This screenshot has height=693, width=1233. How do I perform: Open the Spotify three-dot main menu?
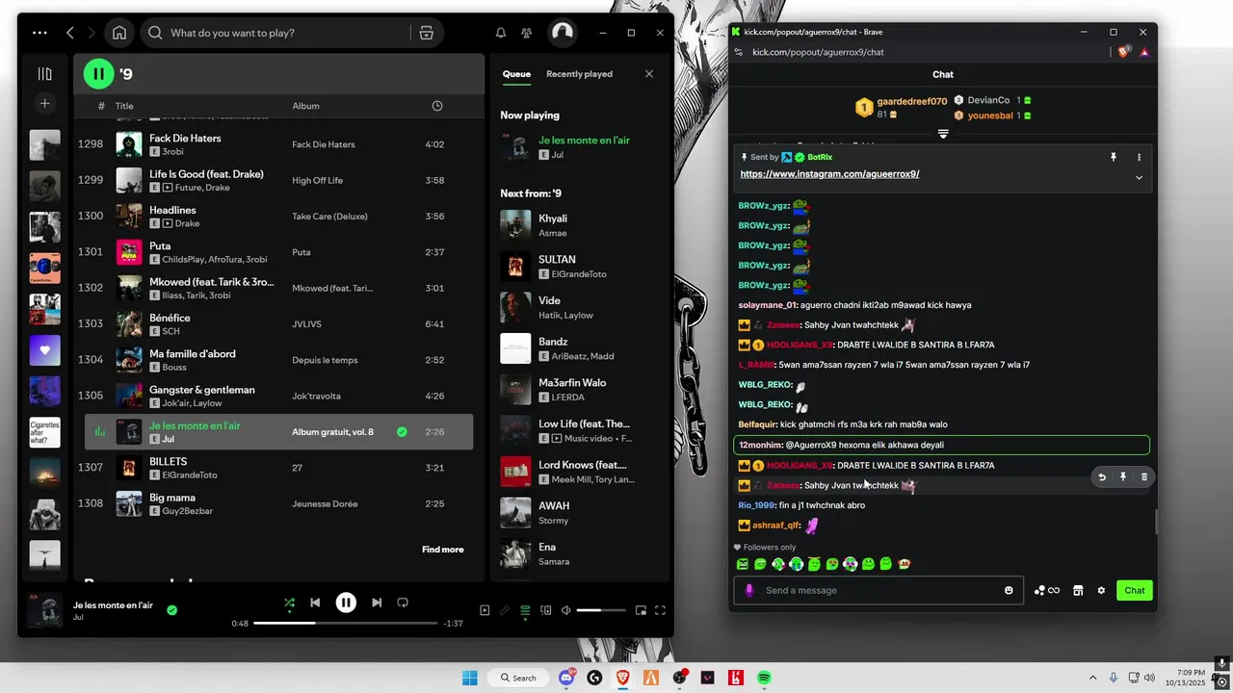[39, 33]
